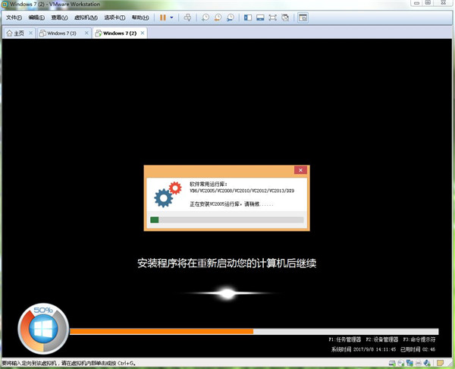Click the 系统时间 2017/9/8 timestamp
This screenshot has width=455, height=369.
(364, 349)
